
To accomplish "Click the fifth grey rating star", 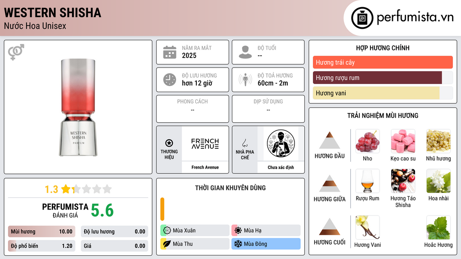I will 107,189.
